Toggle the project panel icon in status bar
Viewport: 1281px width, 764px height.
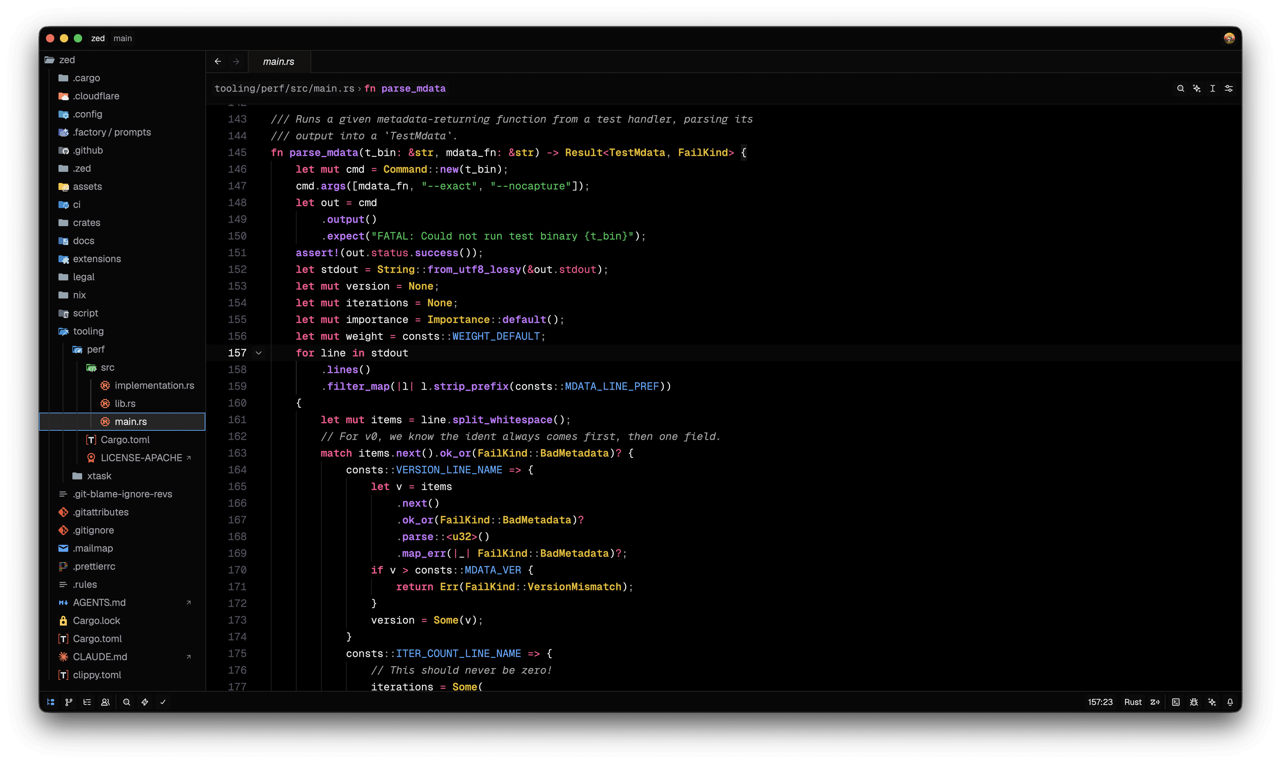coord(50,702)
